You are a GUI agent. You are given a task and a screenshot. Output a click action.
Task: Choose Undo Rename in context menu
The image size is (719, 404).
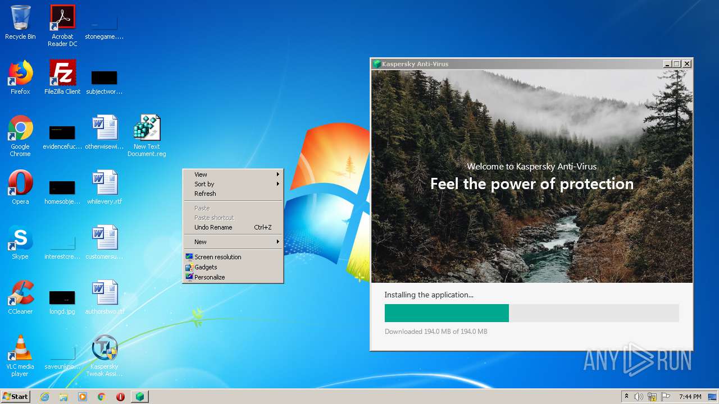(233, 227)
